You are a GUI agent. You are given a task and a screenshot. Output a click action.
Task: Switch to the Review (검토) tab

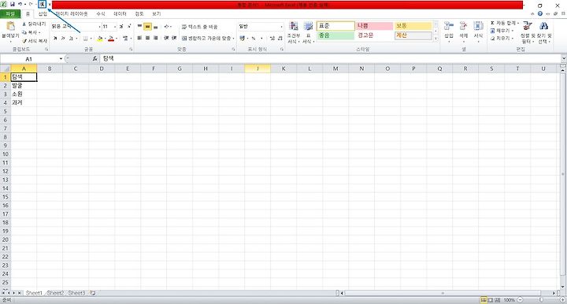click(139, 13)
